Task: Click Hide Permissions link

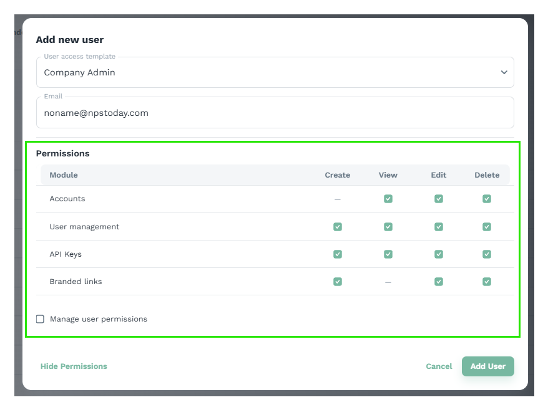Action: [x=74, y=366]
